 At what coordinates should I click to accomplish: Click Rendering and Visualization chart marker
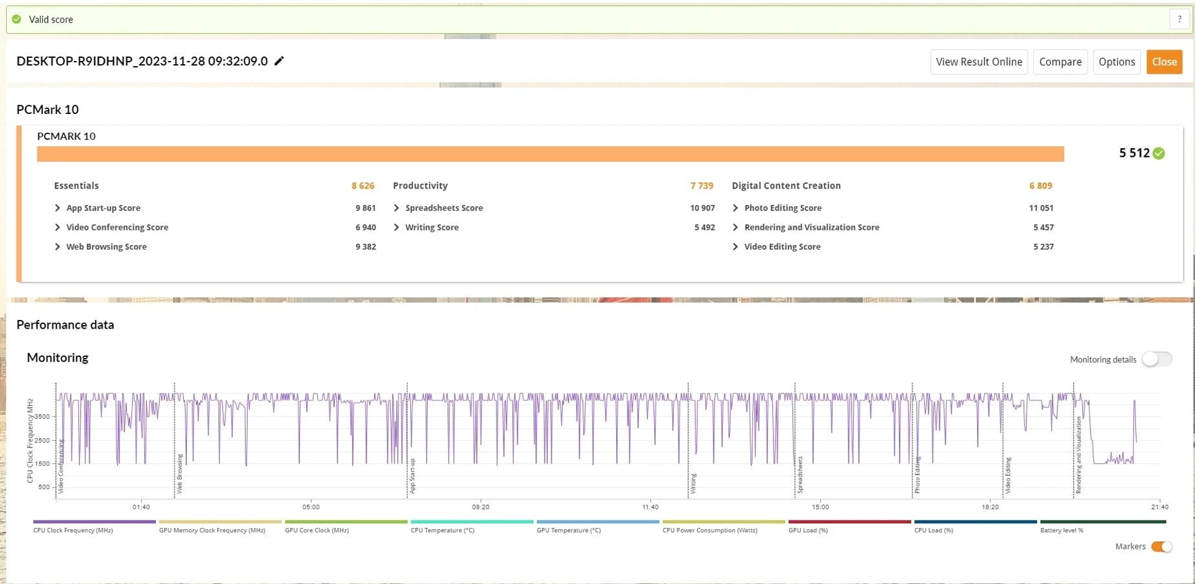1079,456
